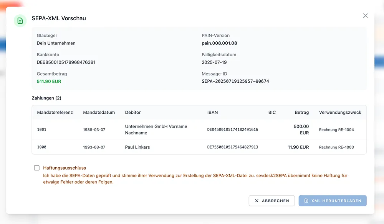
Task: Click the Verwendungszweck column header
Action: (x=340, y=113)
